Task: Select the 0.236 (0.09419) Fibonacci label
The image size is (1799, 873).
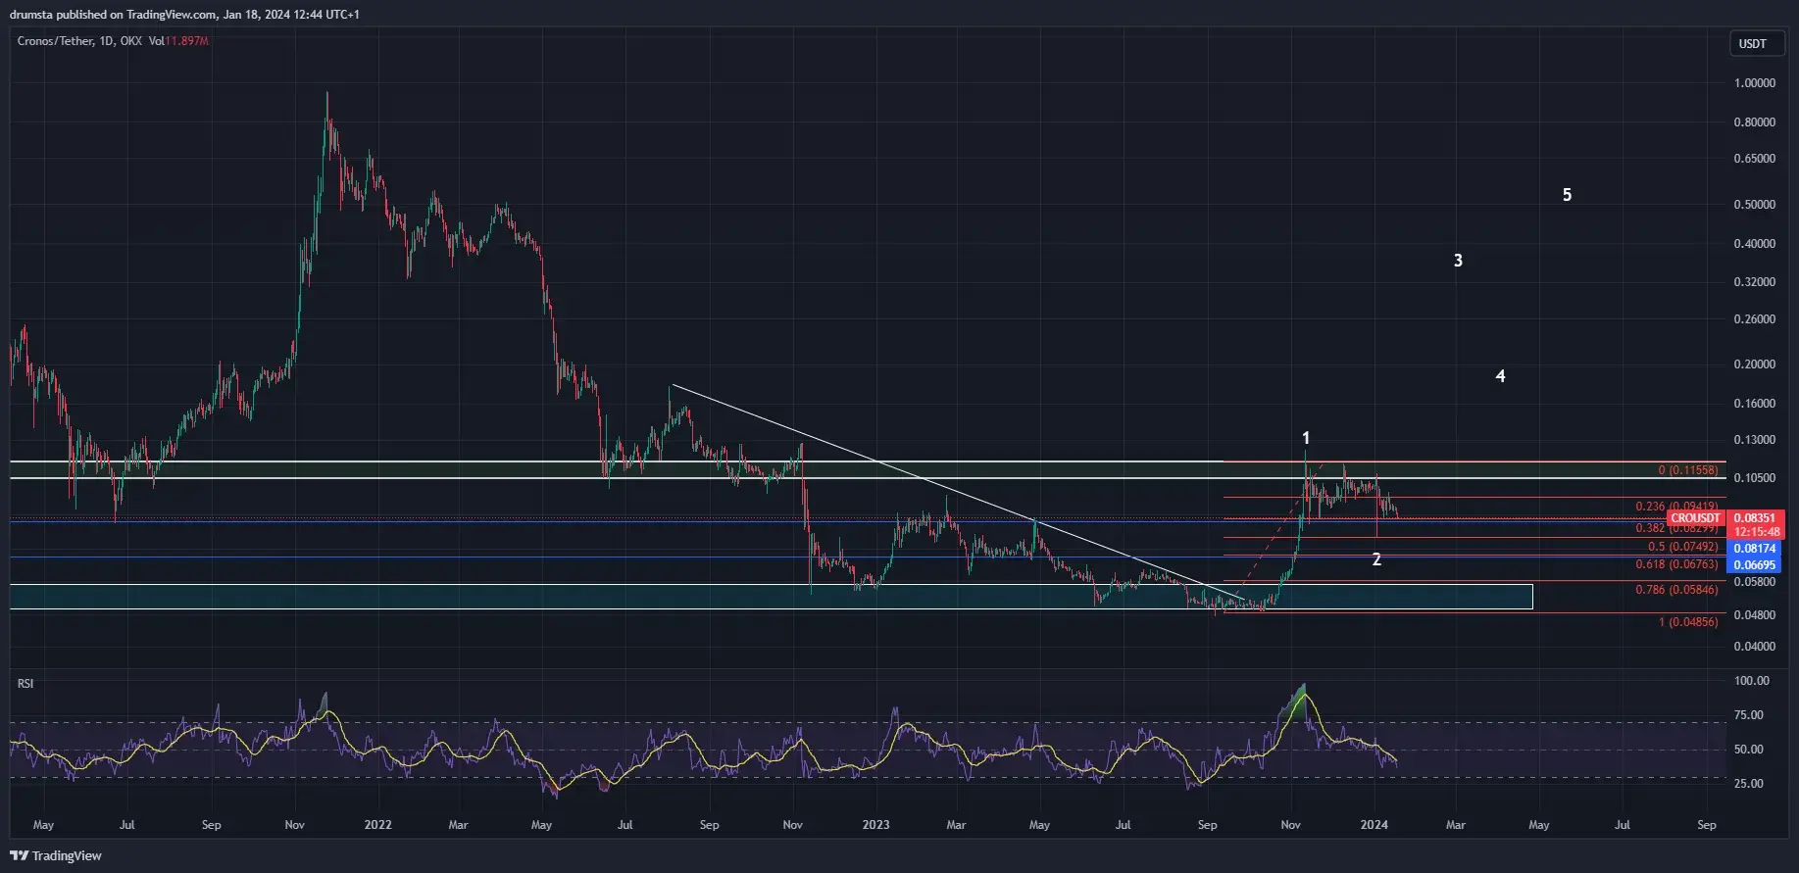Action: pyautogui.click(x=1676, y=507)
